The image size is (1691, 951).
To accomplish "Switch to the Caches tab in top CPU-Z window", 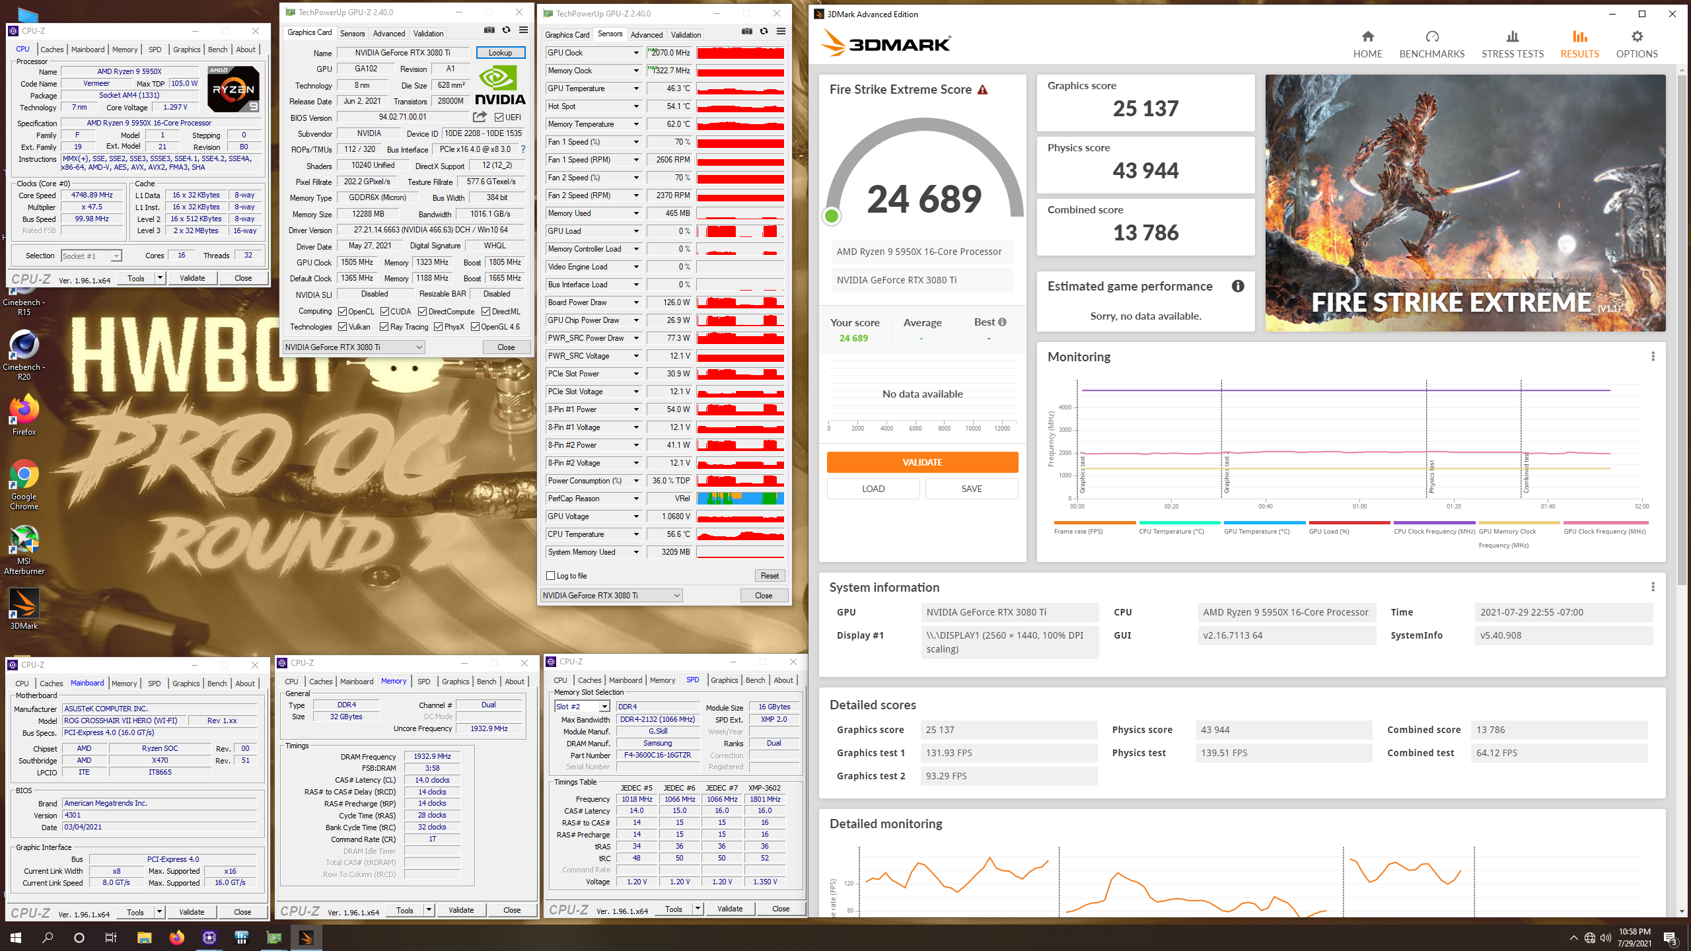I will tap(52, 50).
